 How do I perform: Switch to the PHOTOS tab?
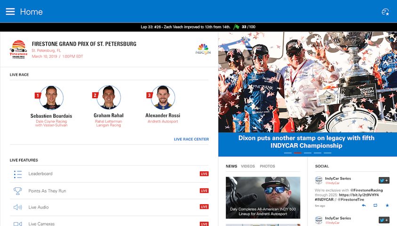(x=267, y=166)
